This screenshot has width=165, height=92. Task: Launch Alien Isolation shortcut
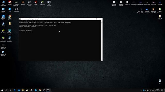coord(49,3)
